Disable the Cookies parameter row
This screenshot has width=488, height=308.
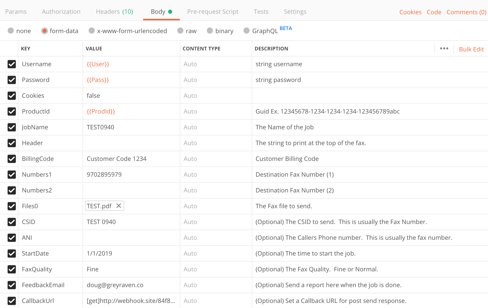(12, 96)
